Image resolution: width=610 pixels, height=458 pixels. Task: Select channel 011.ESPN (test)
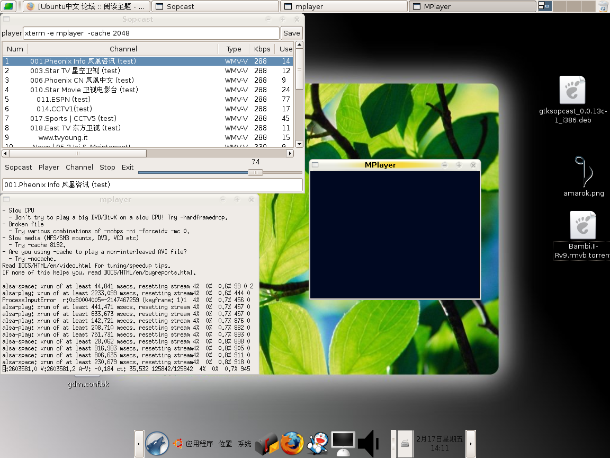click(148, 99)
